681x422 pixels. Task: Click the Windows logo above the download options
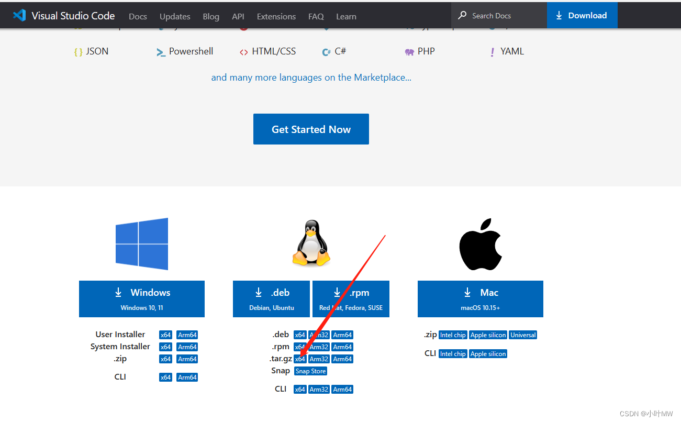(x=141, y=243)
